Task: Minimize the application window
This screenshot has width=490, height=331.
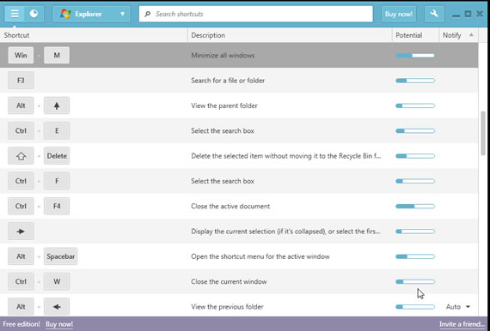Action: (456, 15)
